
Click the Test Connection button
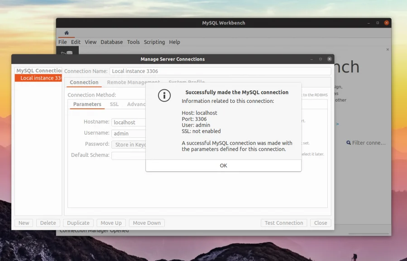pyautogui.click(x=284, y=222)
